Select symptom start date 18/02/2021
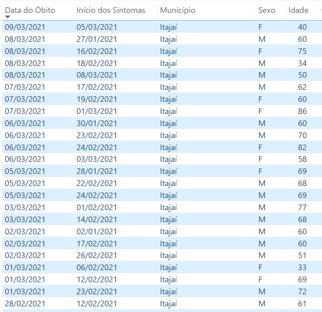 96,63
